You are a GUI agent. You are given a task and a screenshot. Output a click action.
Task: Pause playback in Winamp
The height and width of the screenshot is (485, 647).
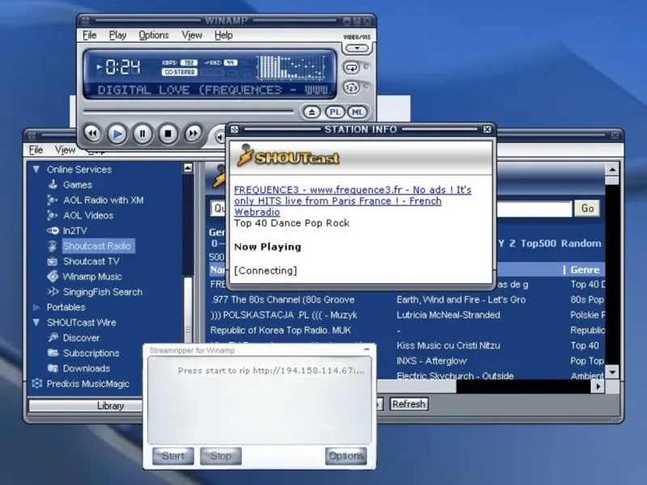(x=142, y=134)
